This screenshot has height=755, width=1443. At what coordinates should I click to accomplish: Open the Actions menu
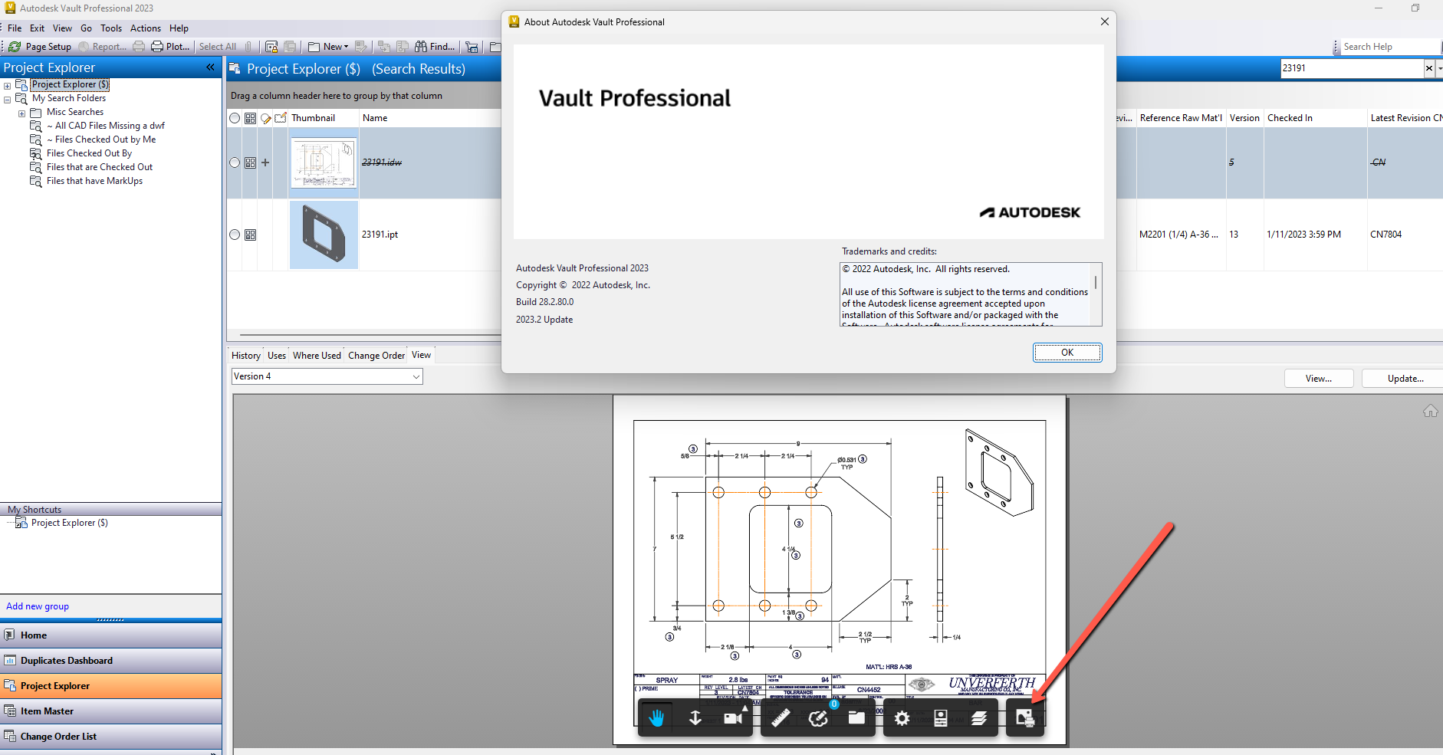(x=145, y=28)
